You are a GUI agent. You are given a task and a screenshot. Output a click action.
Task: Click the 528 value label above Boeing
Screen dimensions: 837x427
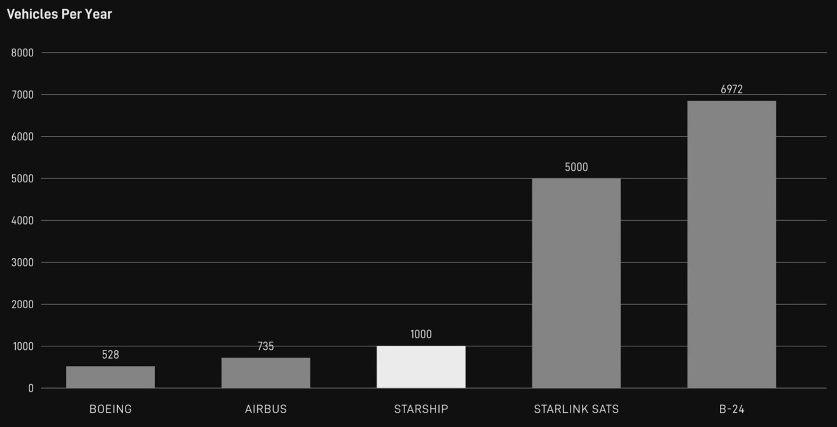point(110,355)
